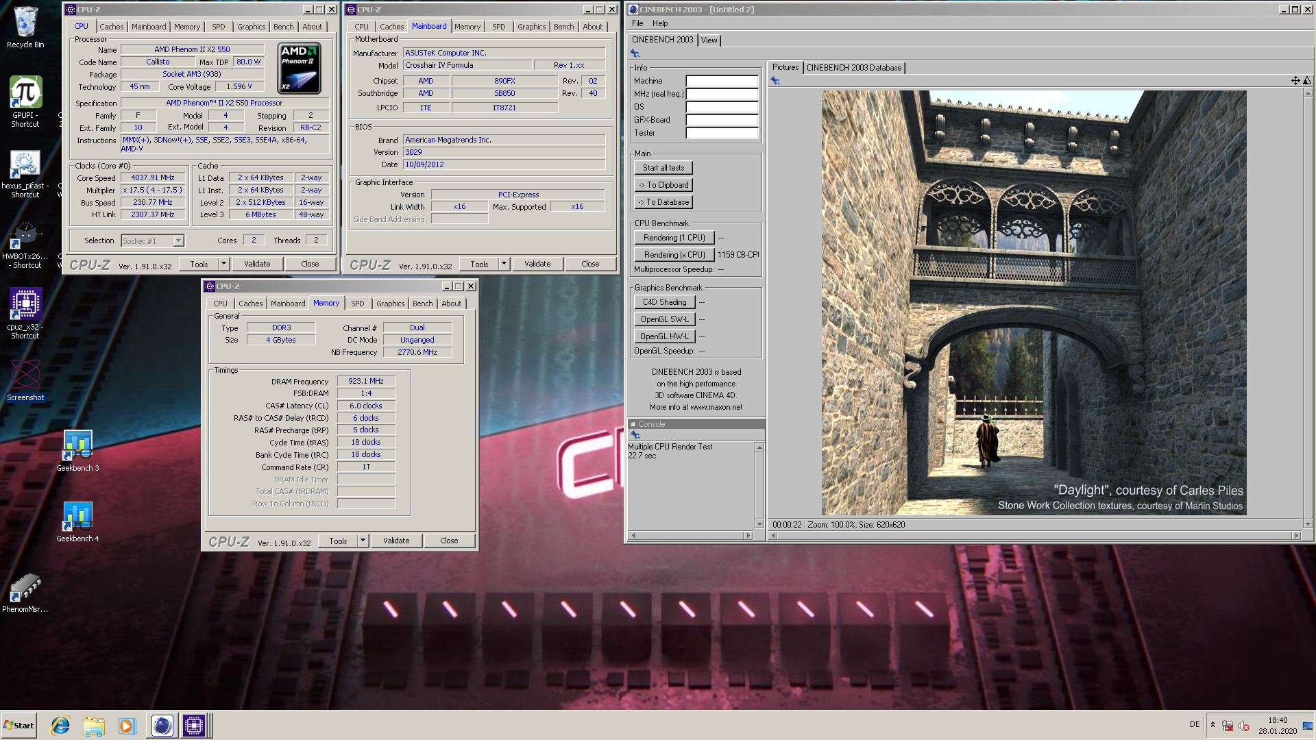Click the pin icon under the Pictures tab
The image size is (1316, 740).
tap(775, 81)
